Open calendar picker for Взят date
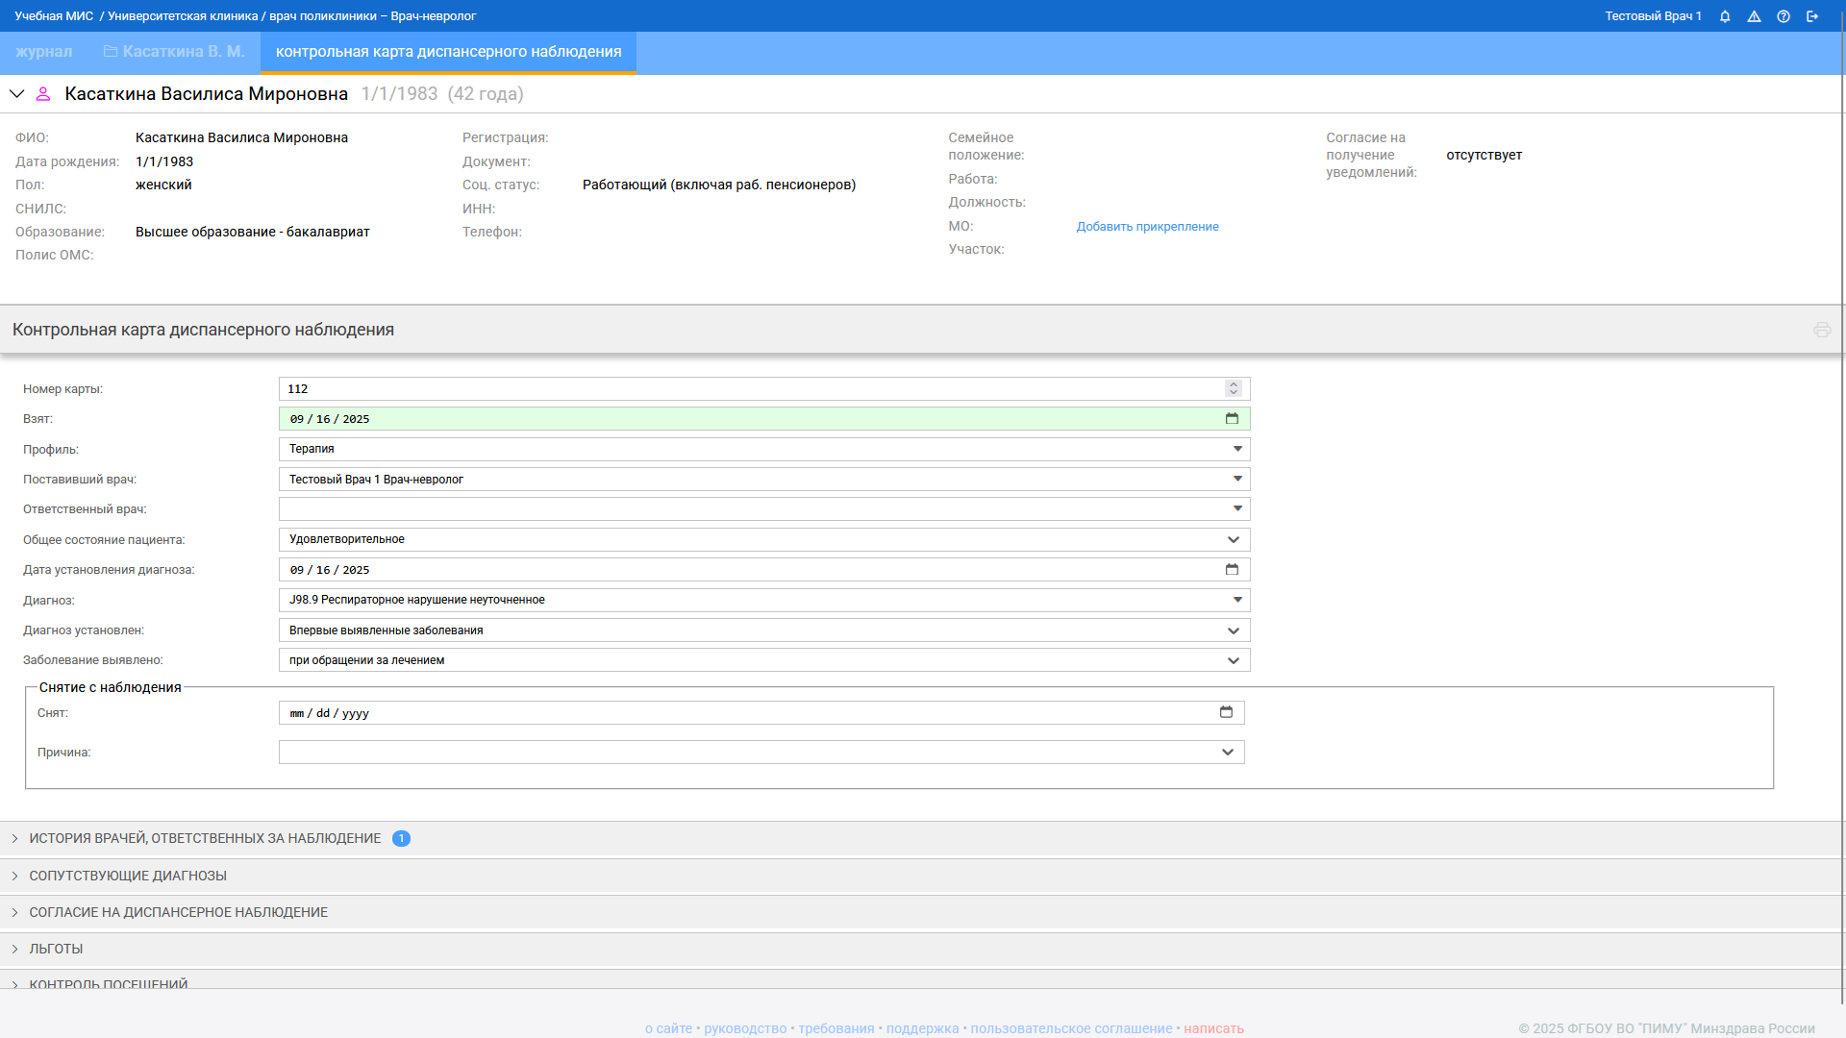Viewport: 1846px width, 1038px height. pos(1232,419)
